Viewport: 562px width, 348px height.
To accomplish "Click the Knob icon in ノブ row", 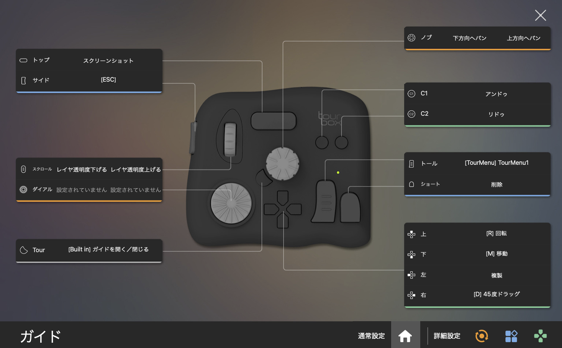I will (411, 38).
